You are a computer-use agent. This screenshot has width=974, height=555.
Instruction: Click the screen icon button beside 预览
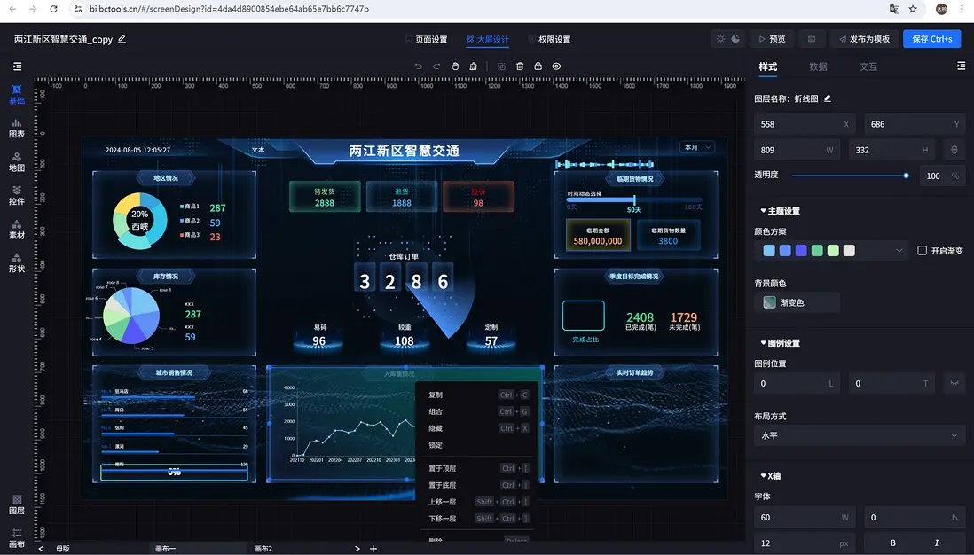(812, 38)
